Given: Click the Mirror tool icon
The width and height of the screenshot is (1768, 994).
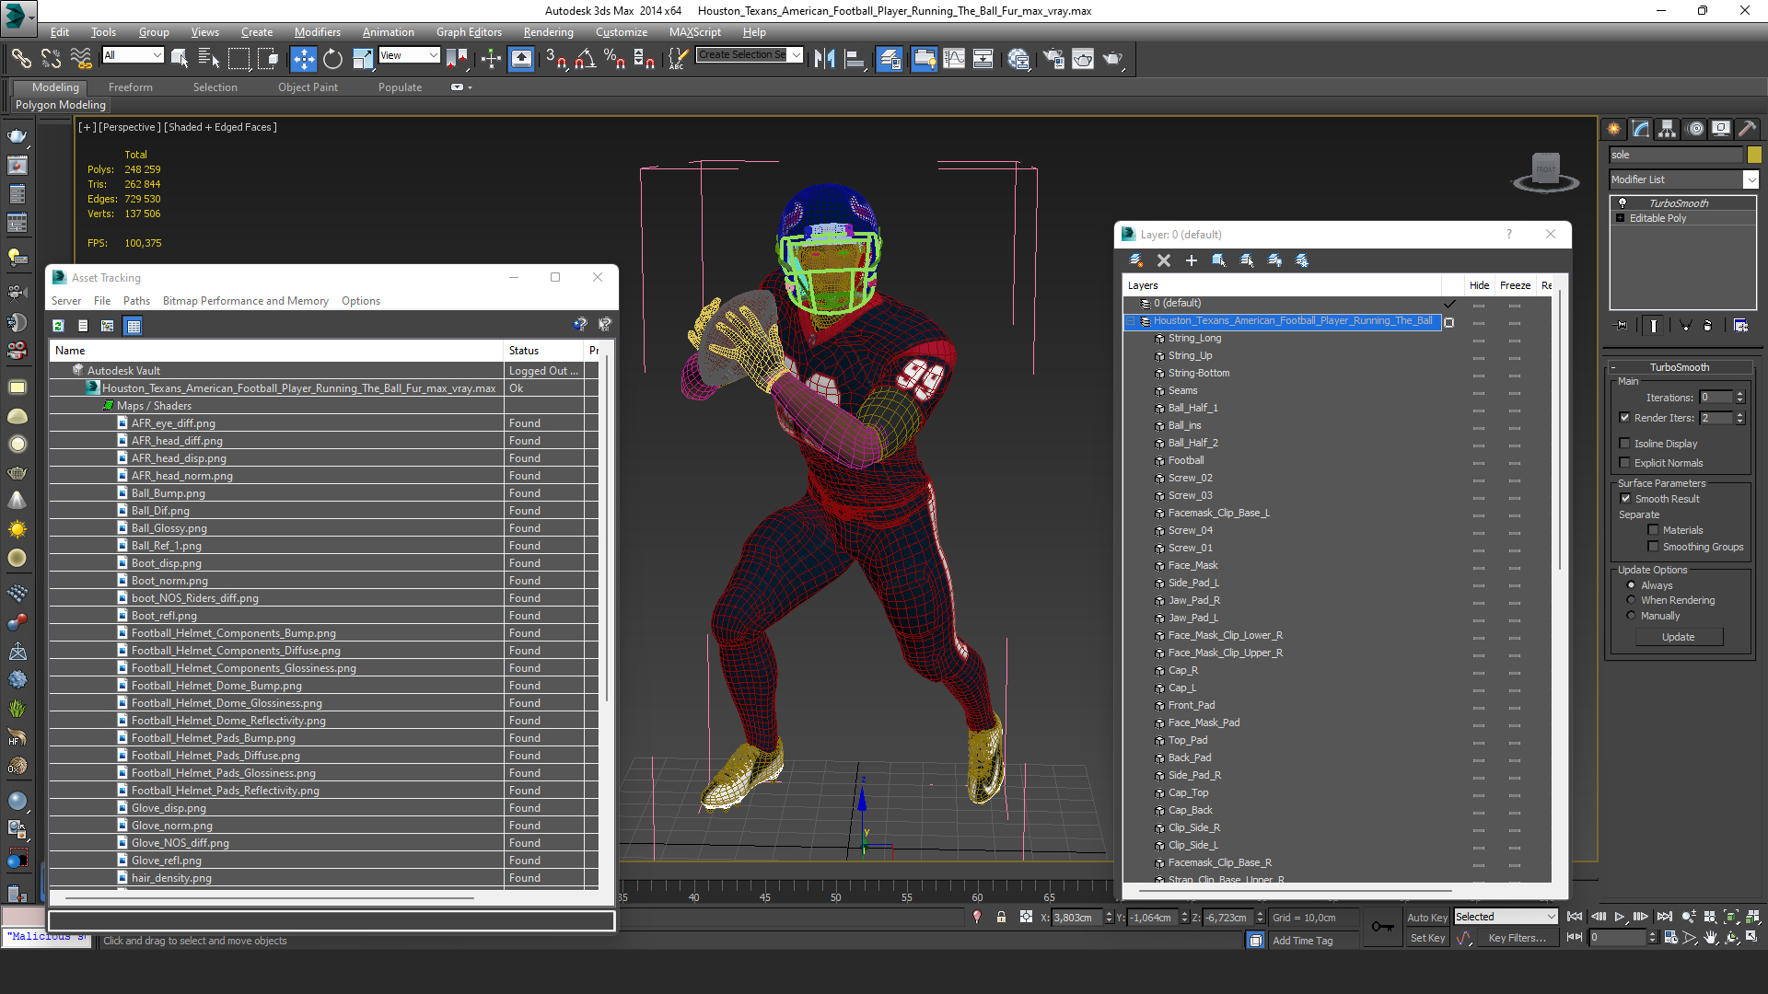Looking at the screenshot, I should point(825,59).
